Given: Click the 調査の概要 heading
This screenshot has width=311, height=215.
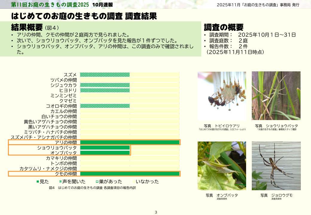Looking at the screenshot, I should coord(224,27).
